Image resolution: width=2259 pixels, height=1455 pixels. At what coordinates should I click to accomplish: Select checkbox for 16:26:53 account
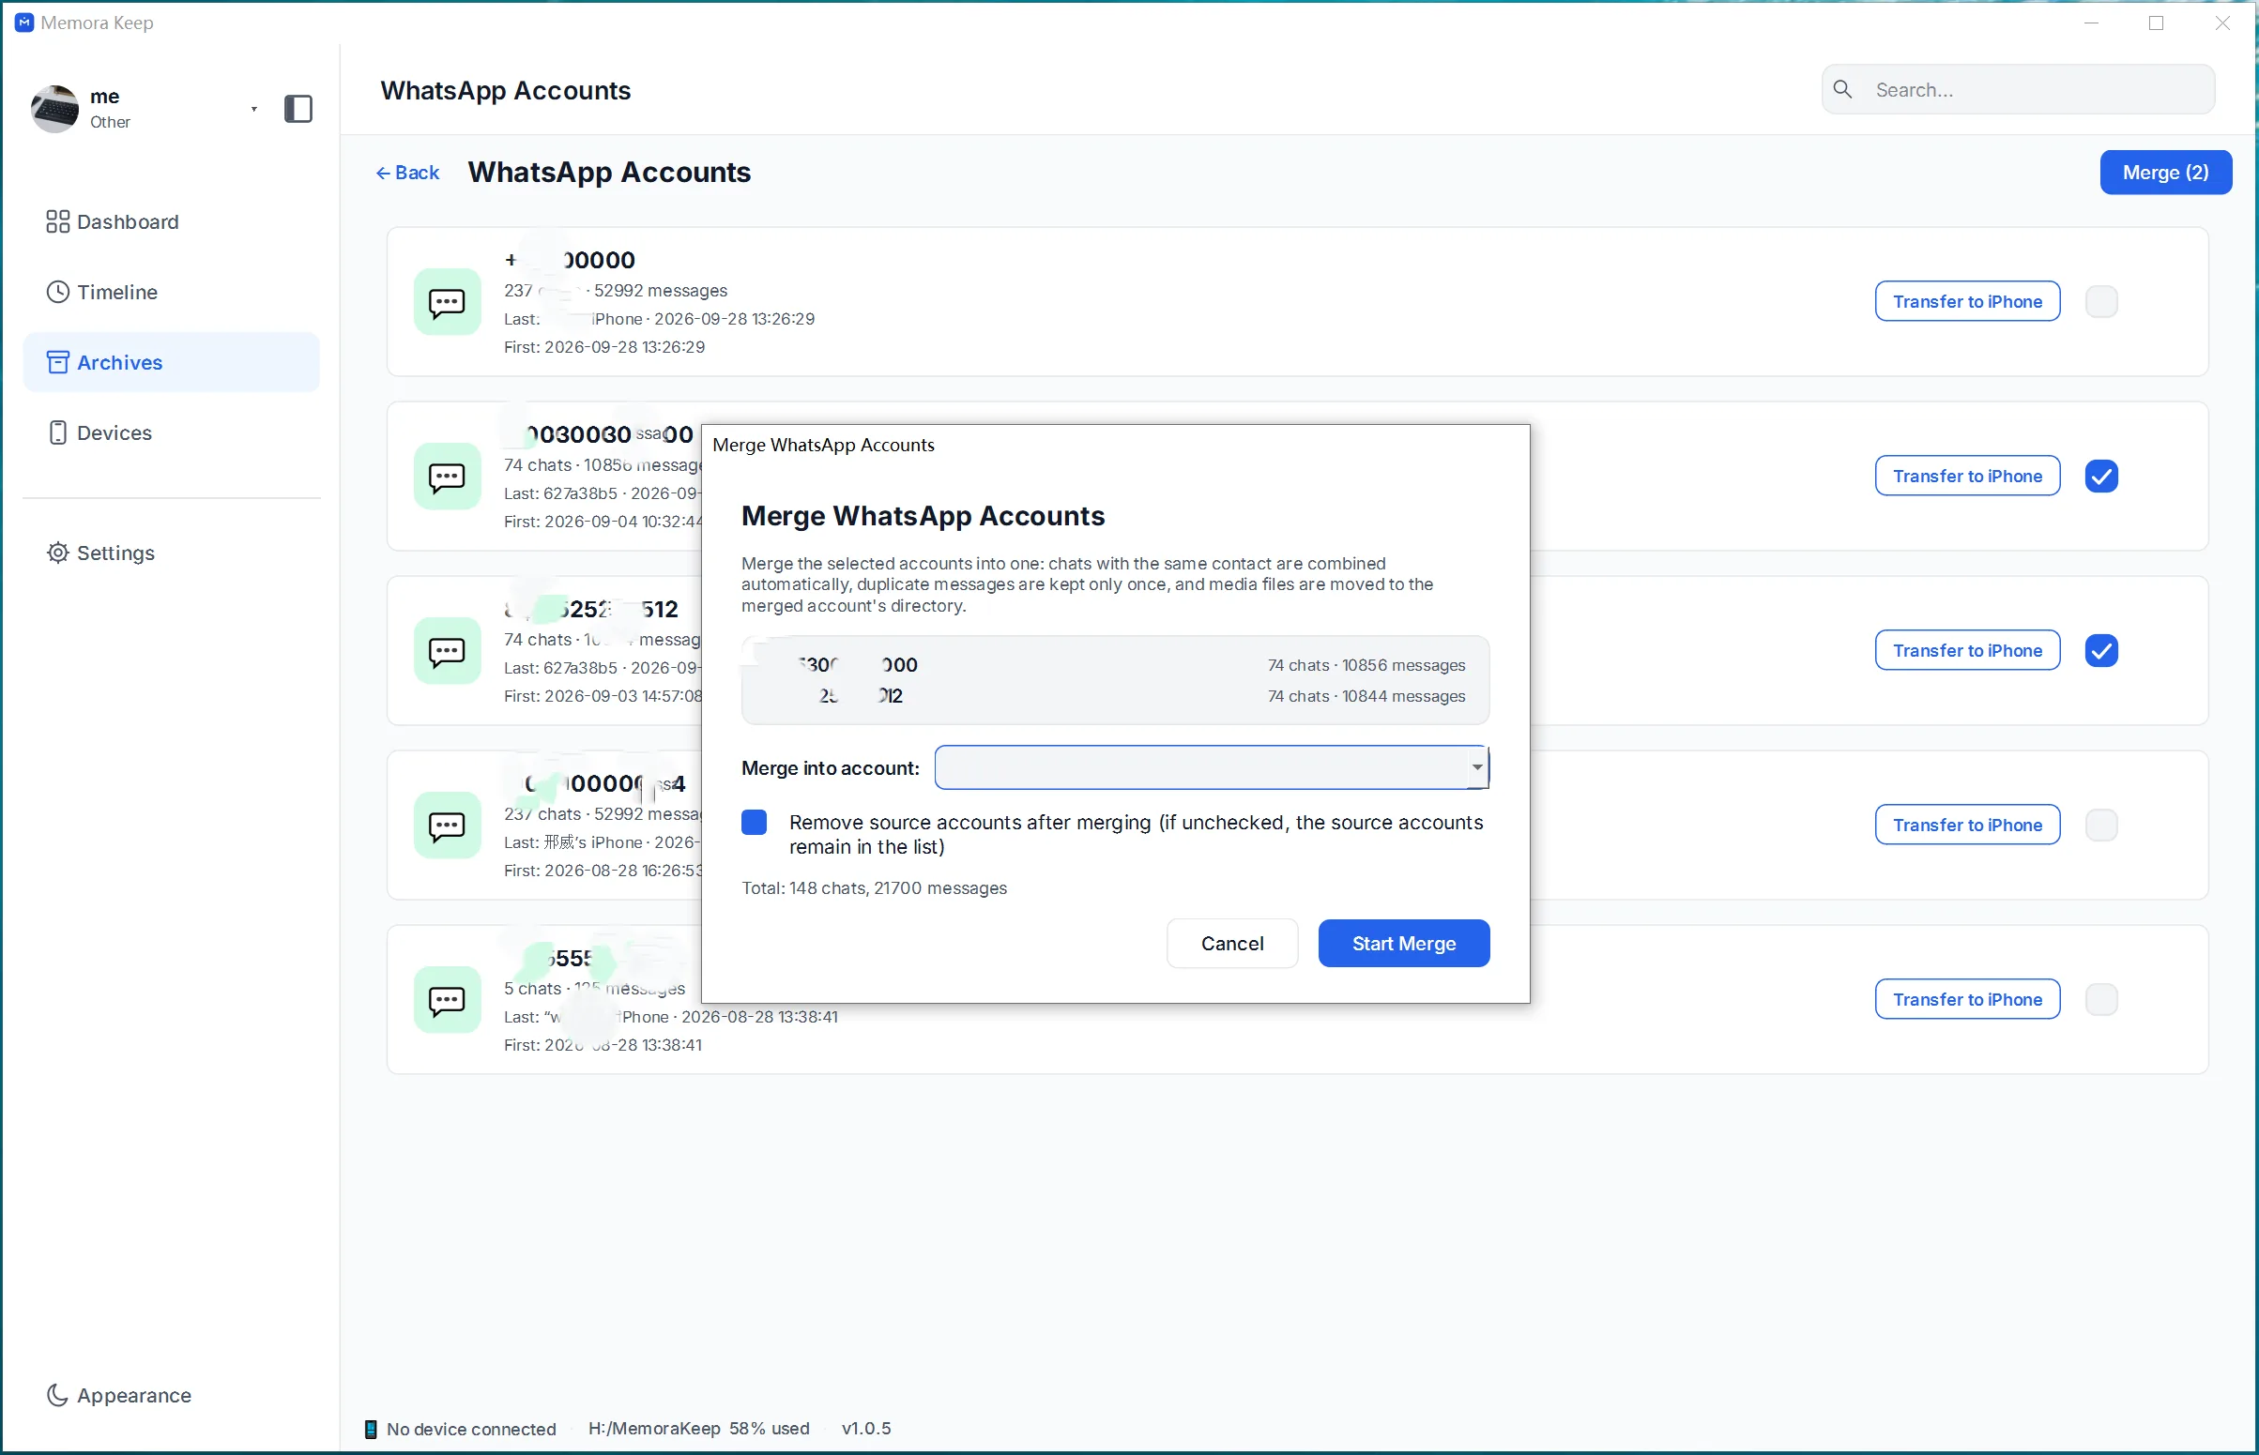2101,826
